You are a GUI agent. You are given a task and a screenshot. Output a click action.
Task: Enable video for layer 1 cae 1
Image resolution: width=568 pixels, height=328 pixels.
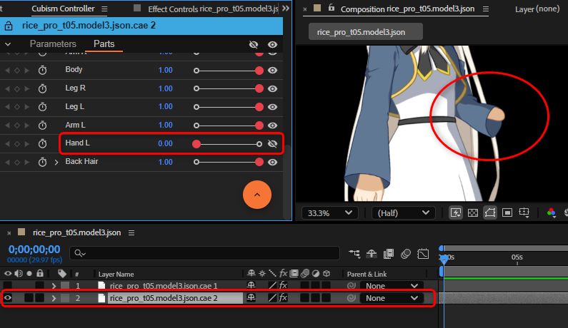point(8,286)
